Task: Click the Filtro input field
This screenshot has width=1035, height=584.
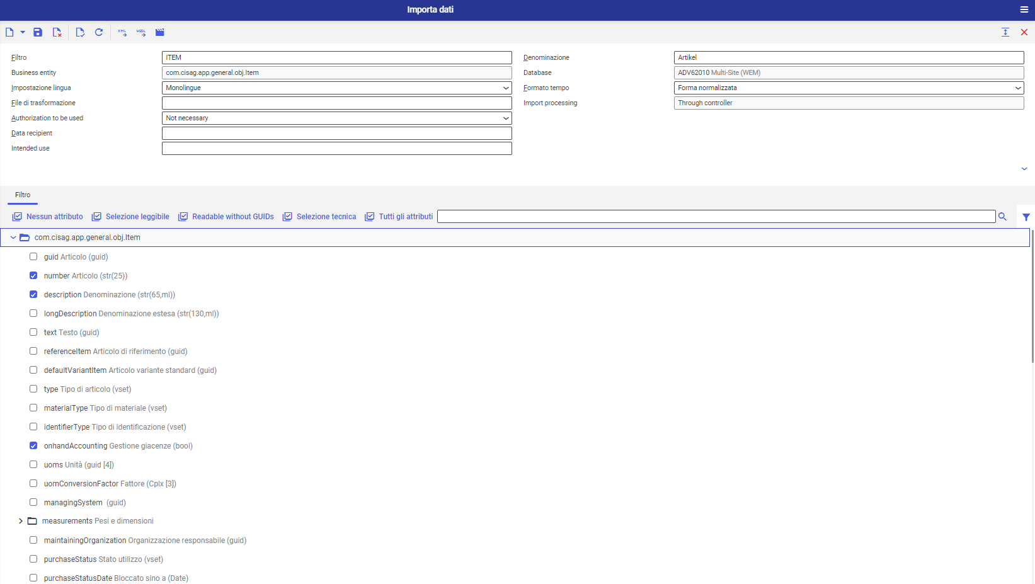Action: click(x=337, y=57)
